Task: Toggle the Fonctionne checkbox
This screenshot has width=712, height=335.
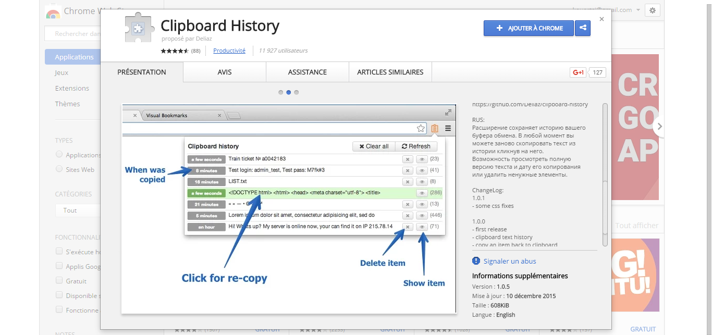Action: pyautogui.click(x=59, y=309)
